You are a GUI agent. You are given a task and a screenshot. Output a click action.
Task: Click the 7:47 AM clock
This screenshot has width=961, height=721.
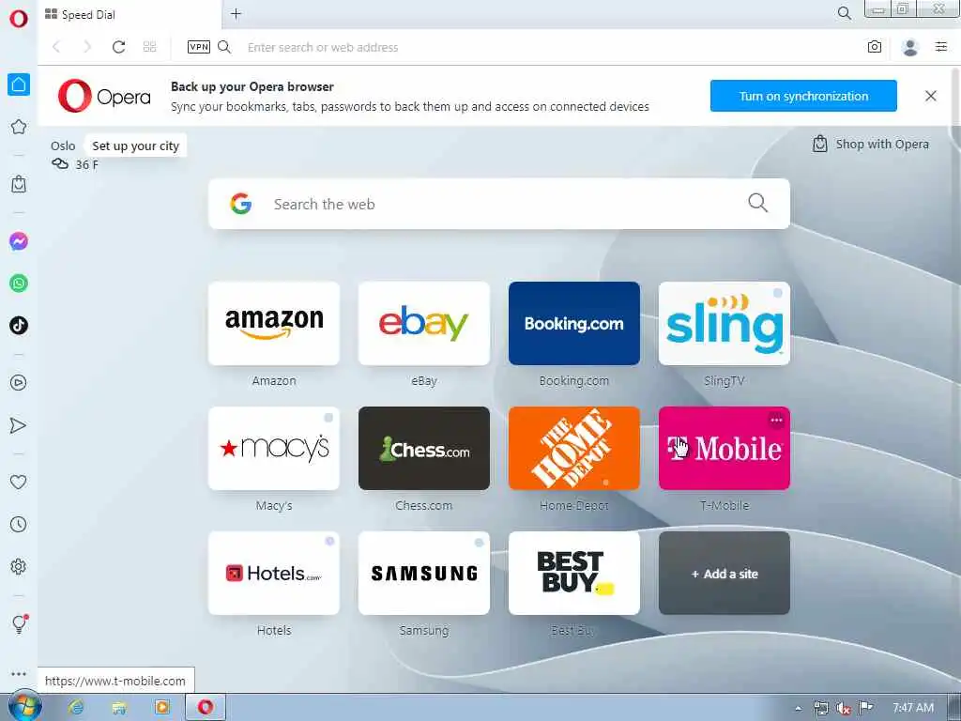(x=913, y=708)
